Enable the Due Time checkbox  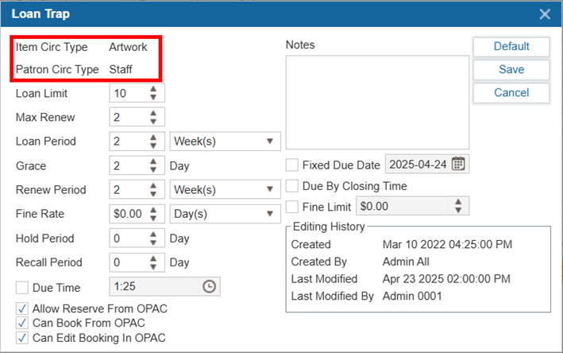(22, 287)
